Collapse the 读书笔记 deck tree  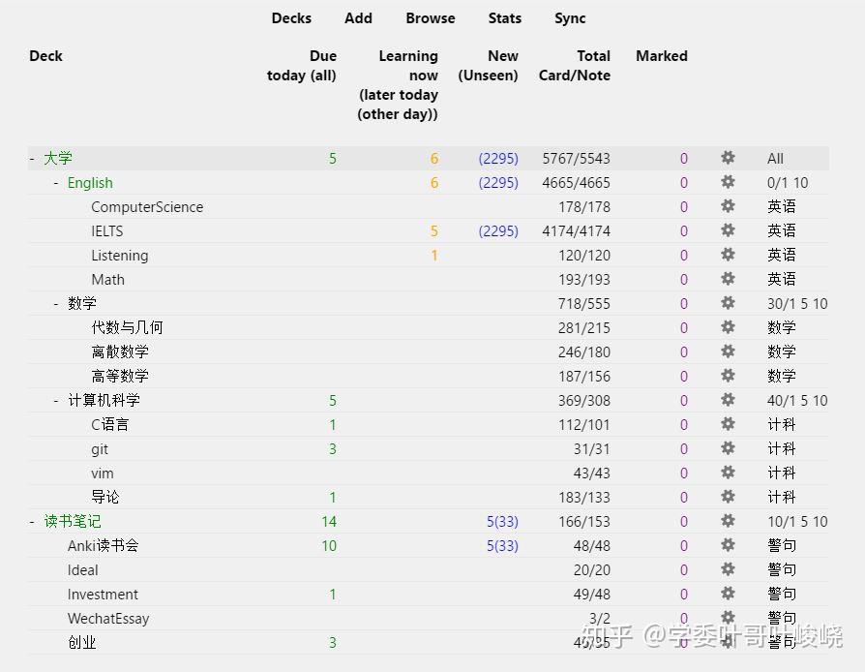point(32,521)
